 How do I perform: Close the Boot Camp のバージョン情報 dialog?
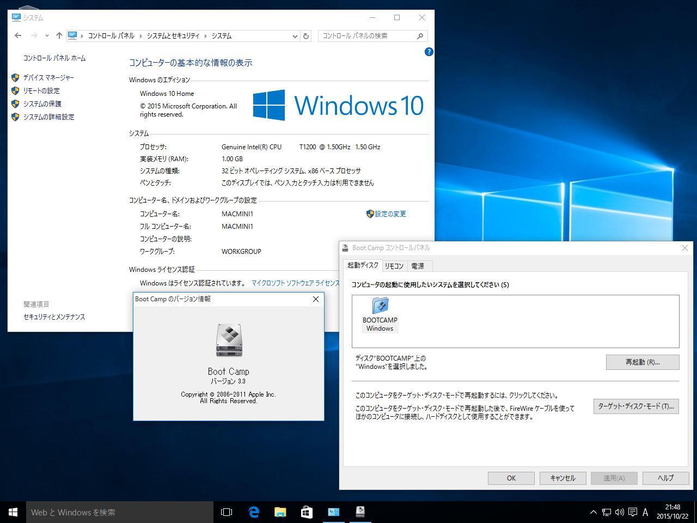tap(316, 299)
